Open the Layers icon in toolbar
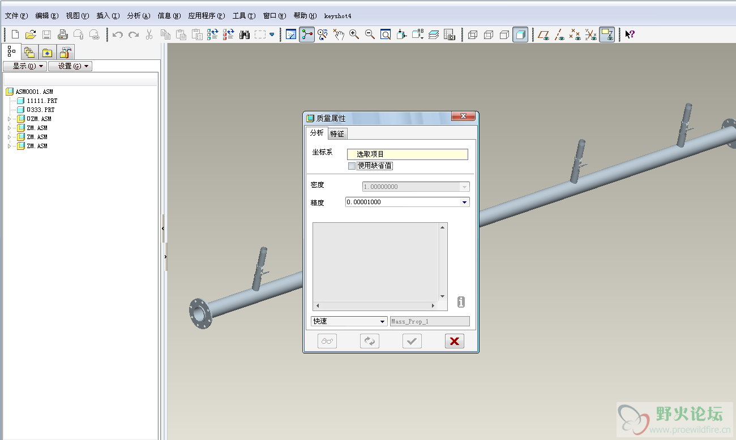Image resolution: width=736 pixels, height=440 pixels. 434,34
